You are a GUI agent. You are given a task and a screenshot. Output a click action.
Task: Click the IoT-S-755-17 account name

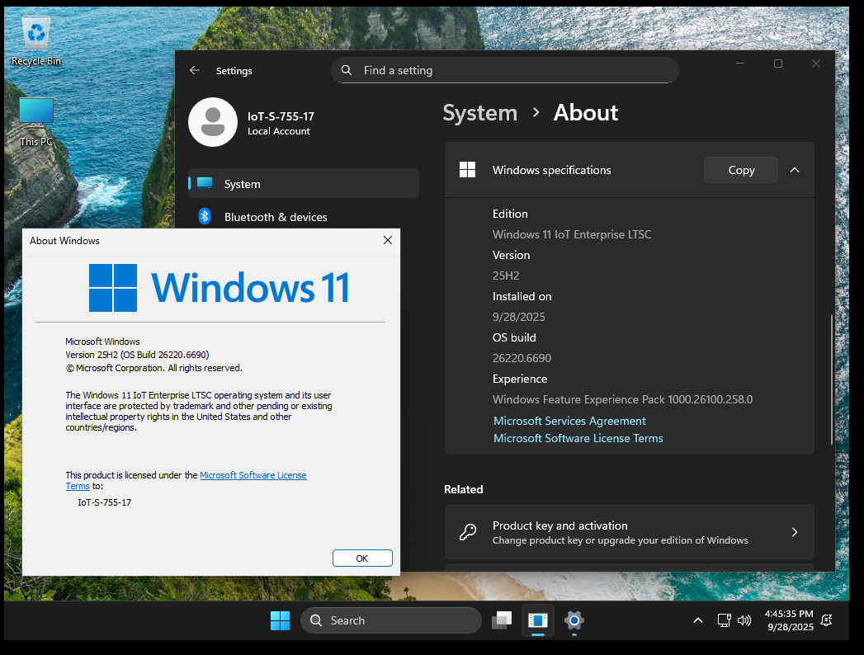tap(281, 116)
